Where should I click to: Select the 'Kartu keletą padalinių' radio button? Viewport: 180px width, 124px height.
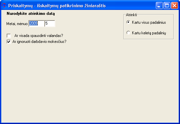pyautogui.click(x=128, y=33)
